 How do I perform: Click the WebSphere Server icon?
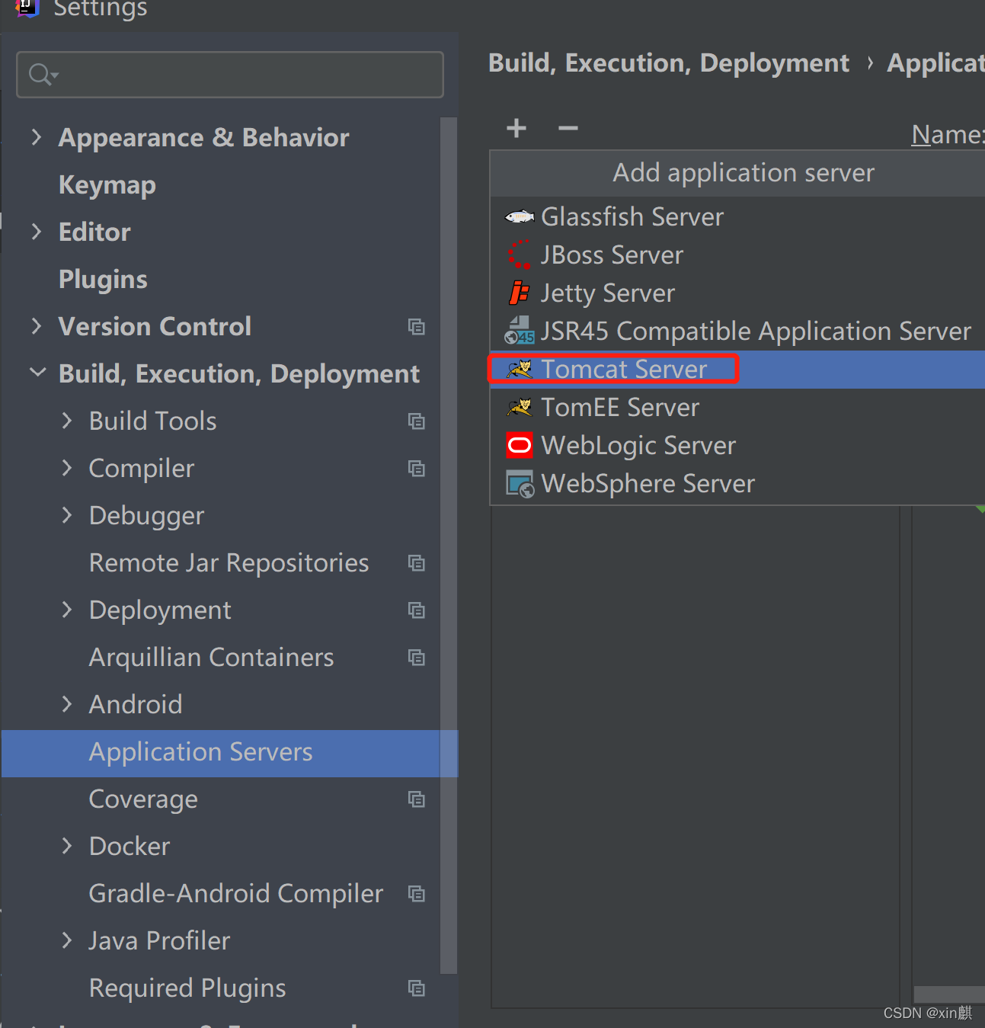[x=520, y=484]
